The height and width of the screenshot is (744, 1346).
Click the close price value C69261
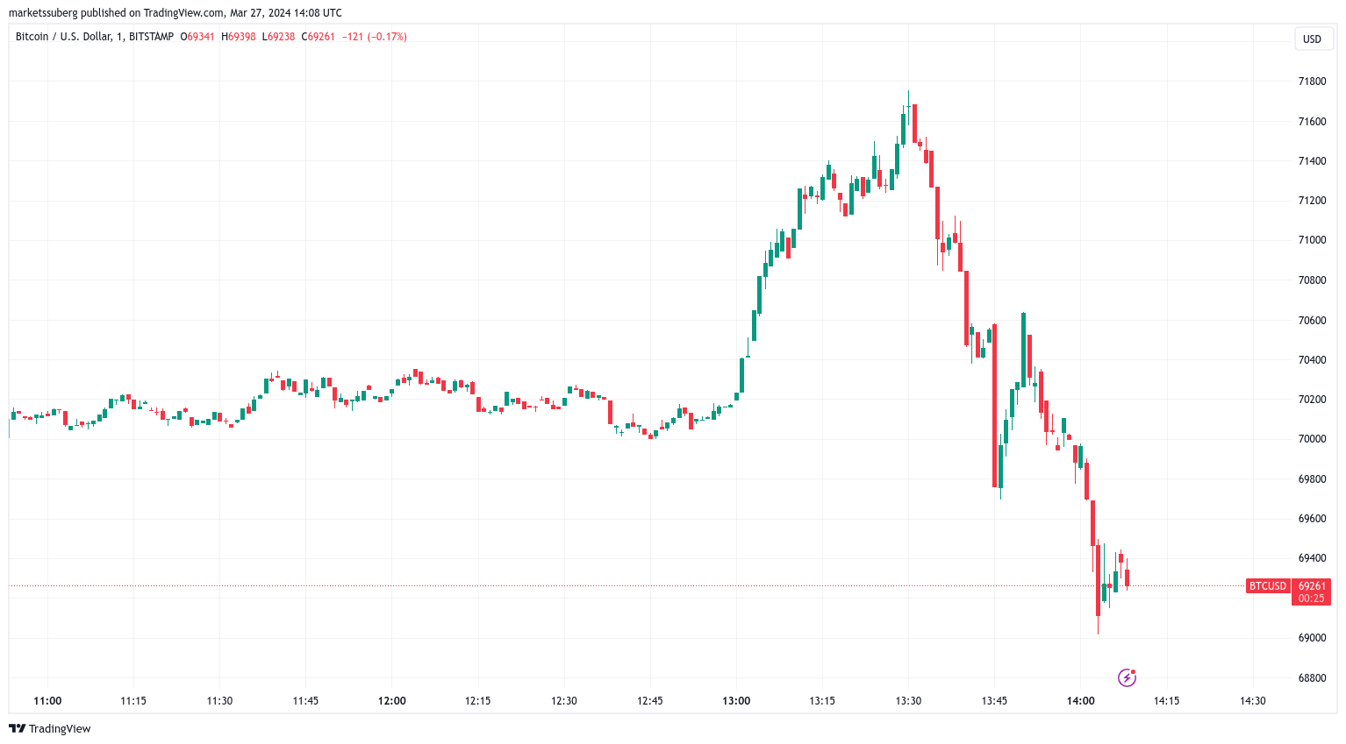pos(318,37)
